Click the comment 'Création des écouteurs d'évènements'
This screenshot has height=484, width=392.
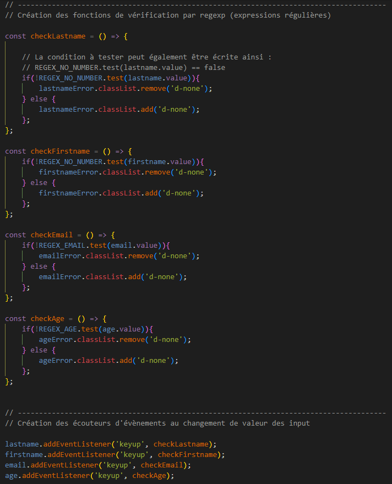157,423
